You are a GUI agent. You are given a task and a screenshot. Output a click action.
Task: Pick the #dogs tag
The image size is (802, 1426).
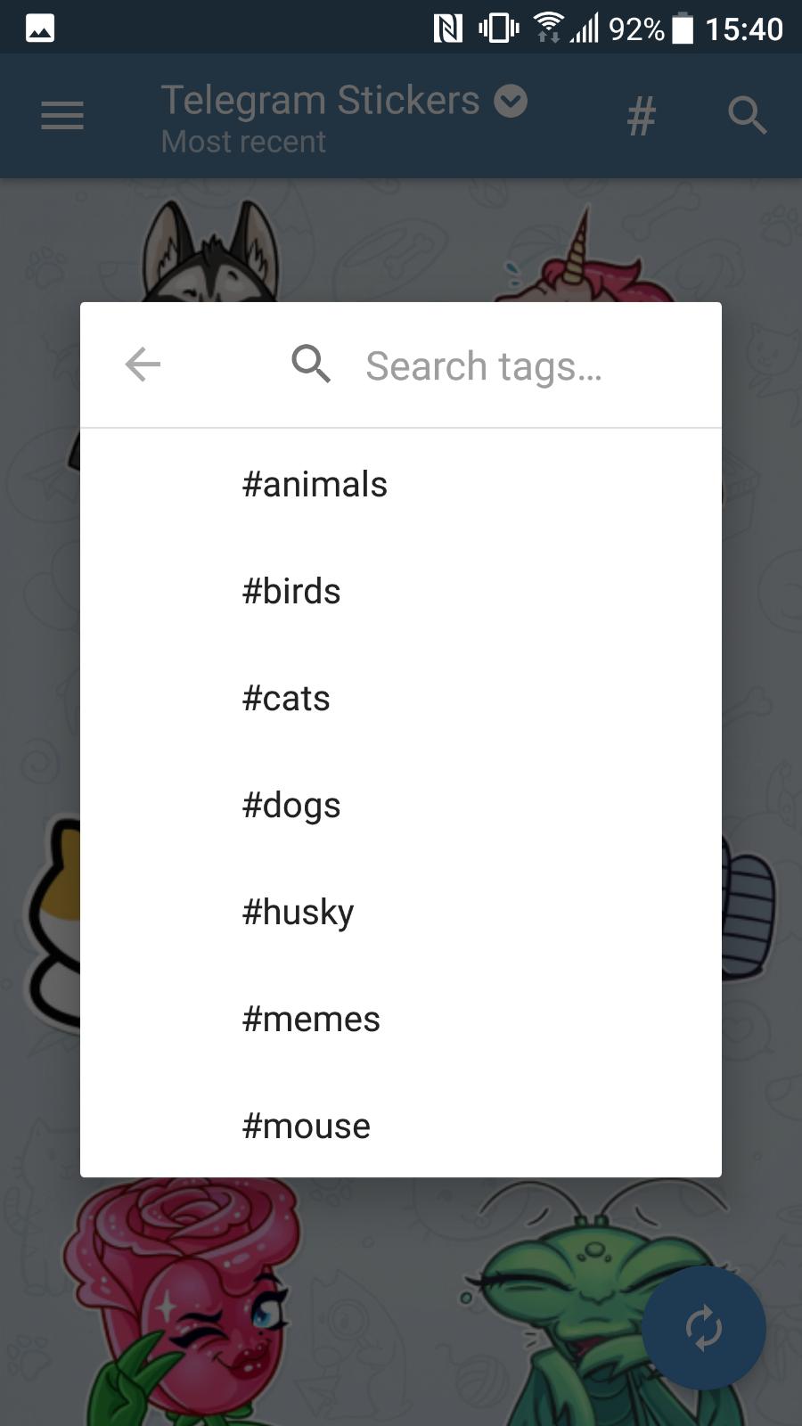(401, 805)
